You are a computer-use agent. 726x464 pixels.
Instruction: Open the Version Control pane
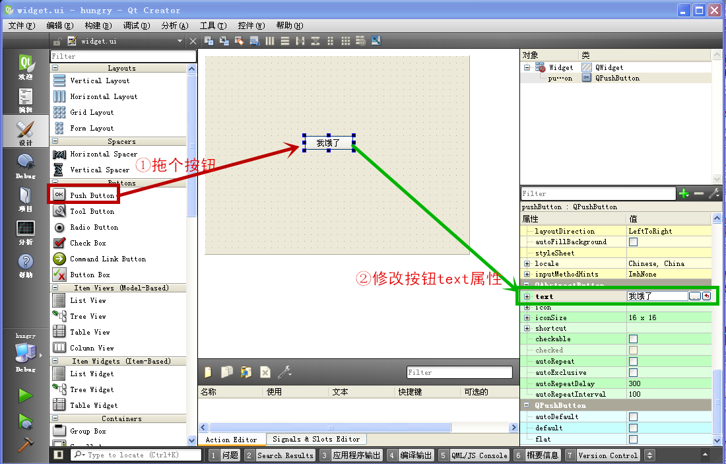(603, 455)
